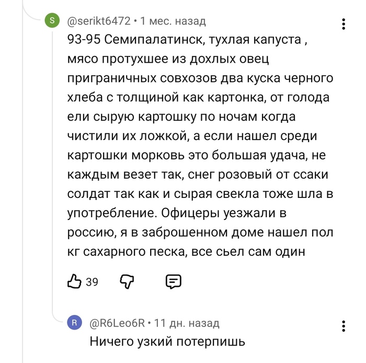Open more options for serikt6472 comment

[x=343, y=24]
